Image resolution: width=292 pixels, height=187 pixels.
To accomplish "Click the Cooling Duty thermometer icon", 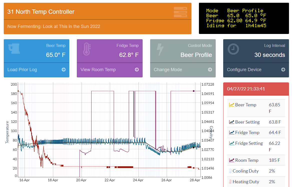I will click(x=230, y=171).
